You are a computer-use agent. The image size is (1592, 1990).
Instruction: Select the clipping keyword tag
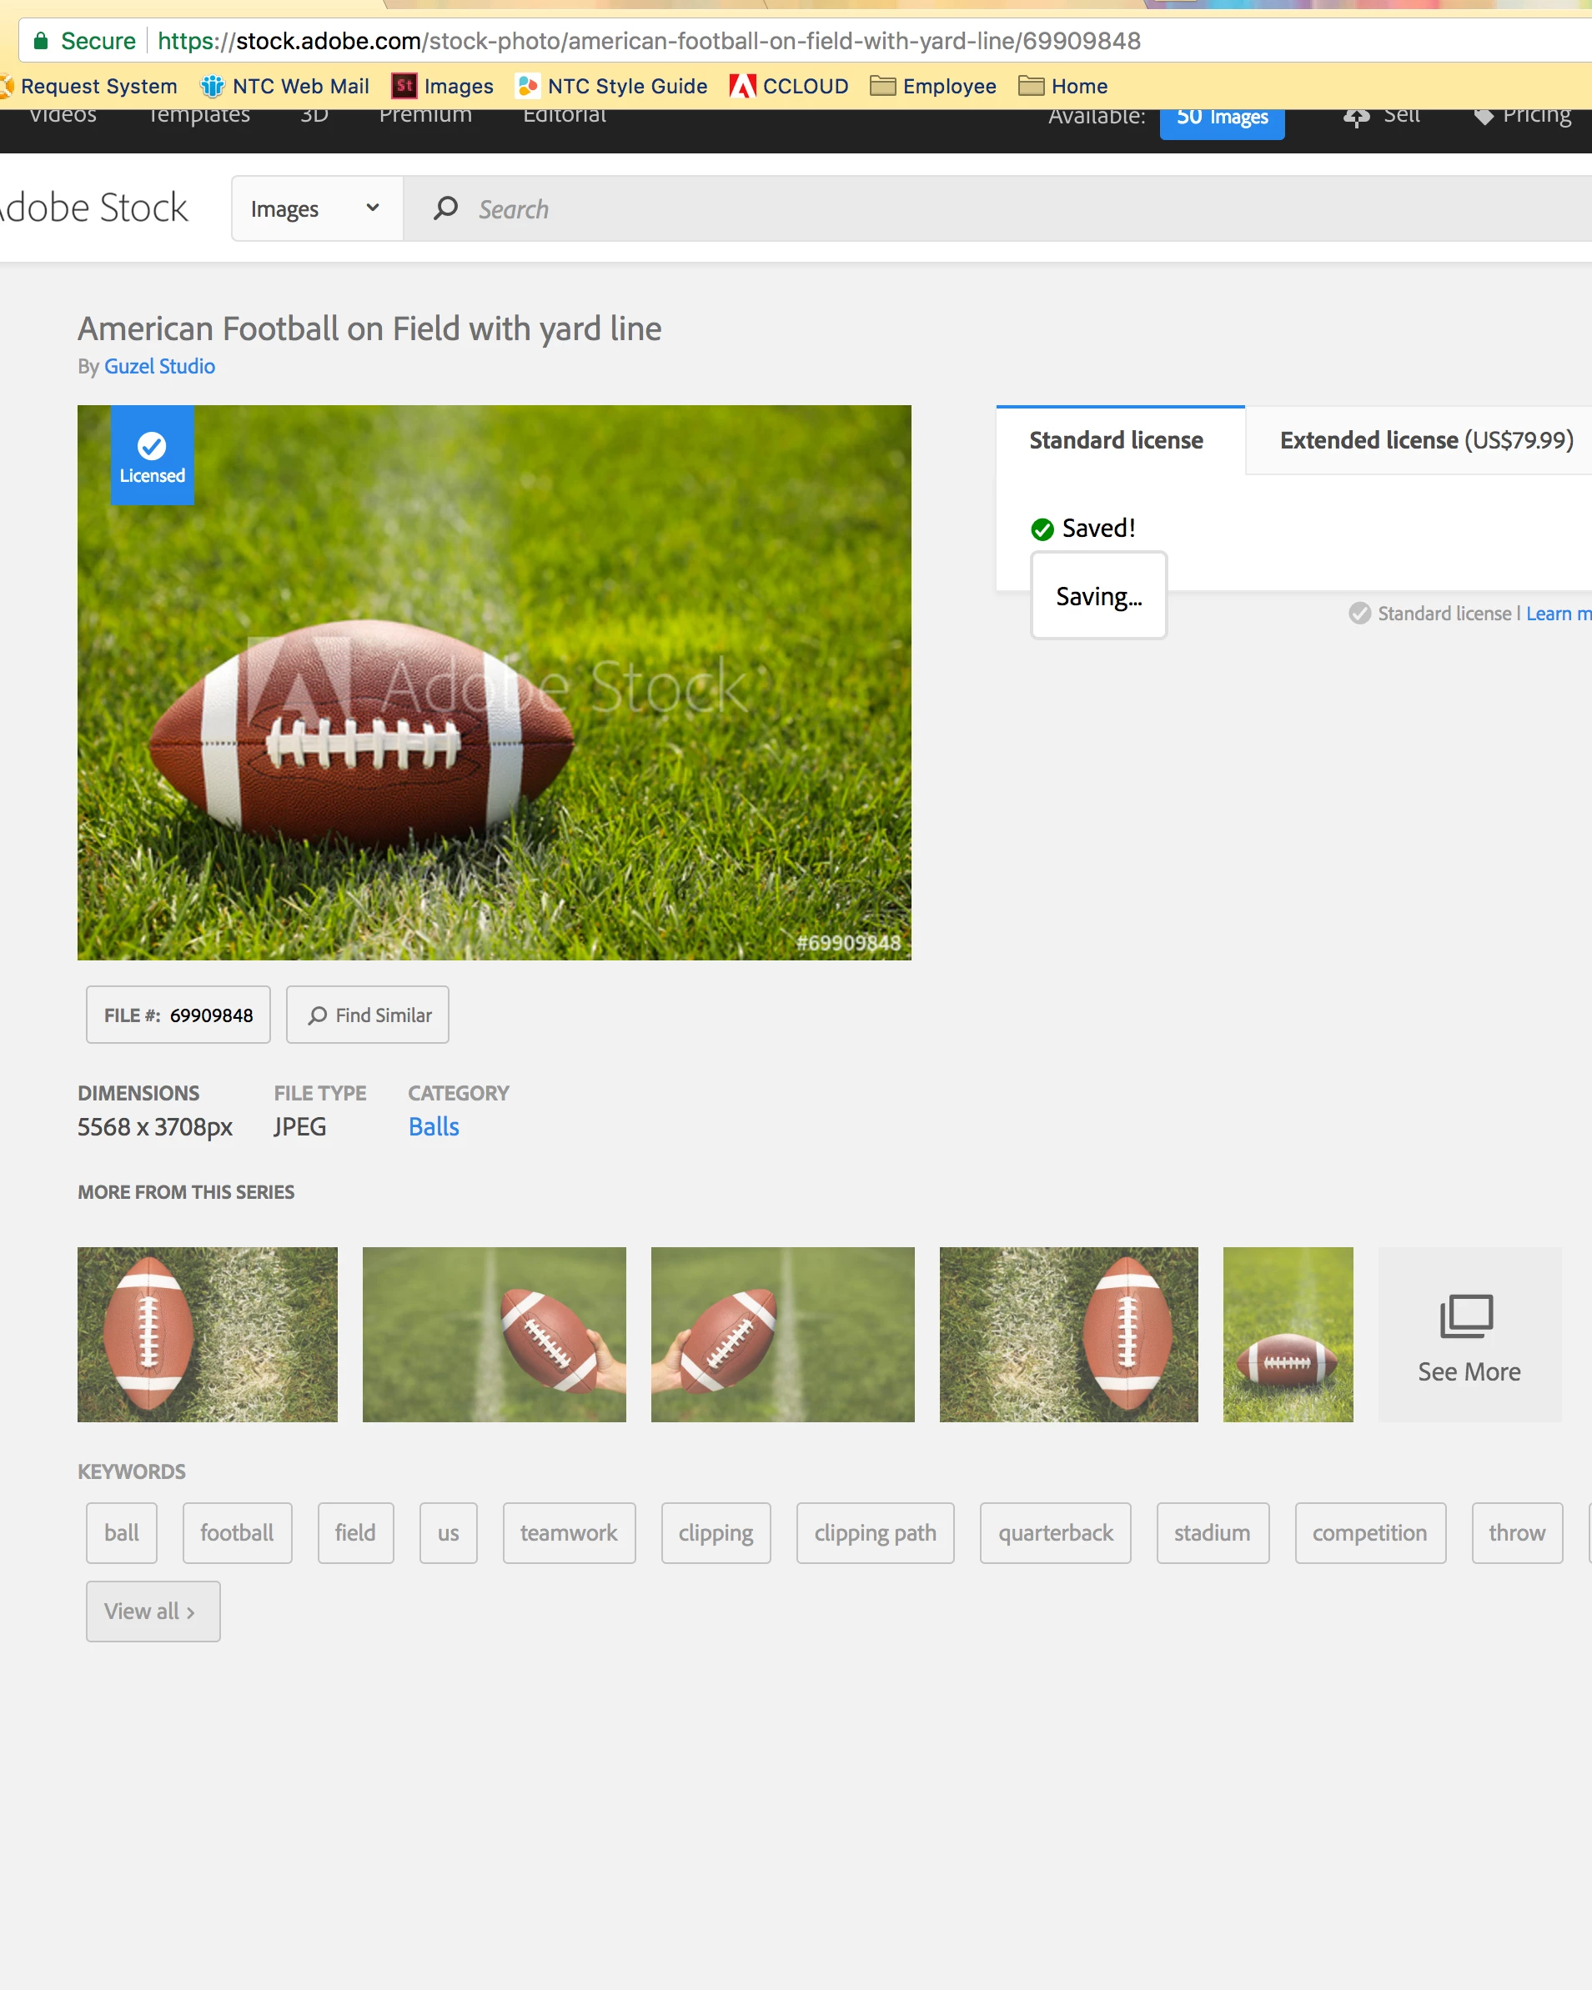pyautogui.click(x=716, y=1532)
